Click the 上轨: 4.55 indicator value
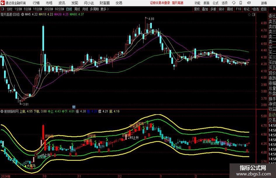 [26, 111]
